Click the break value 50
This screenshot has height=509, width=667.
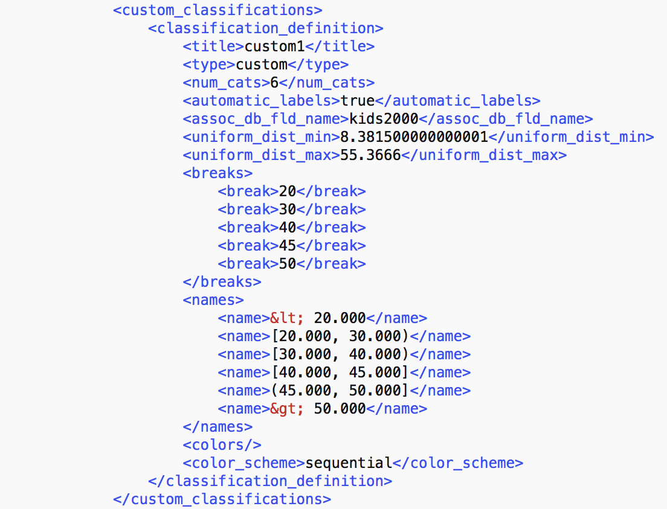(288, 264)
